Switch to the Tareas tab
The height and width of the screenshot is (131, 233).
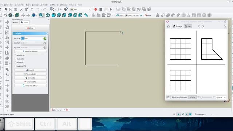coord(25,23)
